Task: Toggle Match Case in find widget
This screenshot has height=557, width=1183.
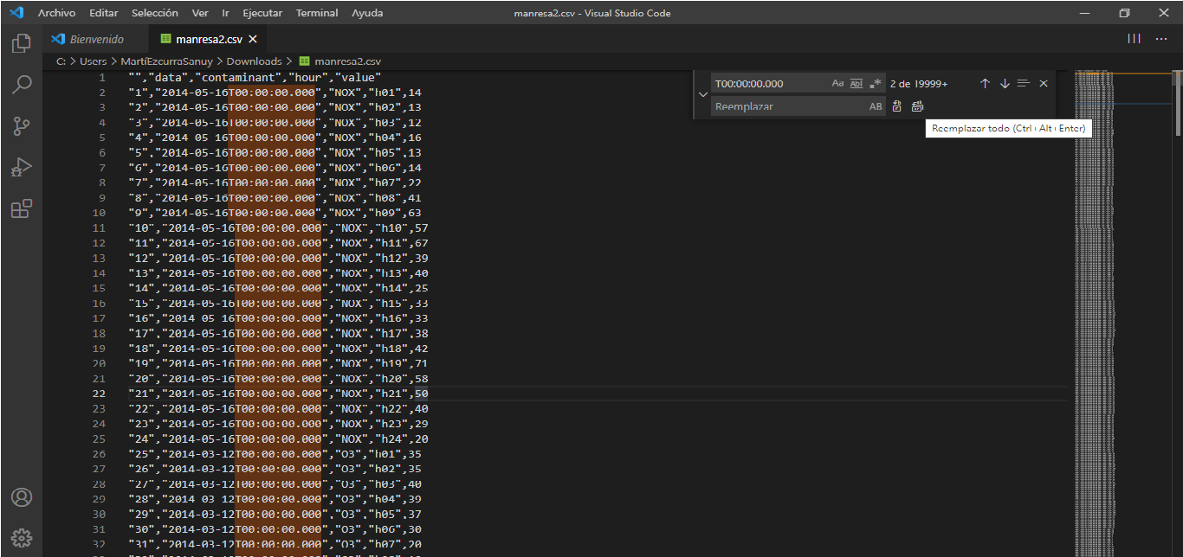Action: pyautogui.click(x=837, y=84)
